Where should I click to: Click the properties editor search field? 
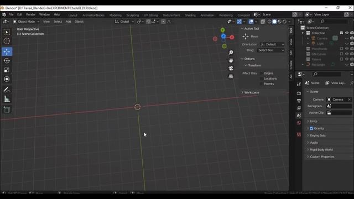[327, 74]
